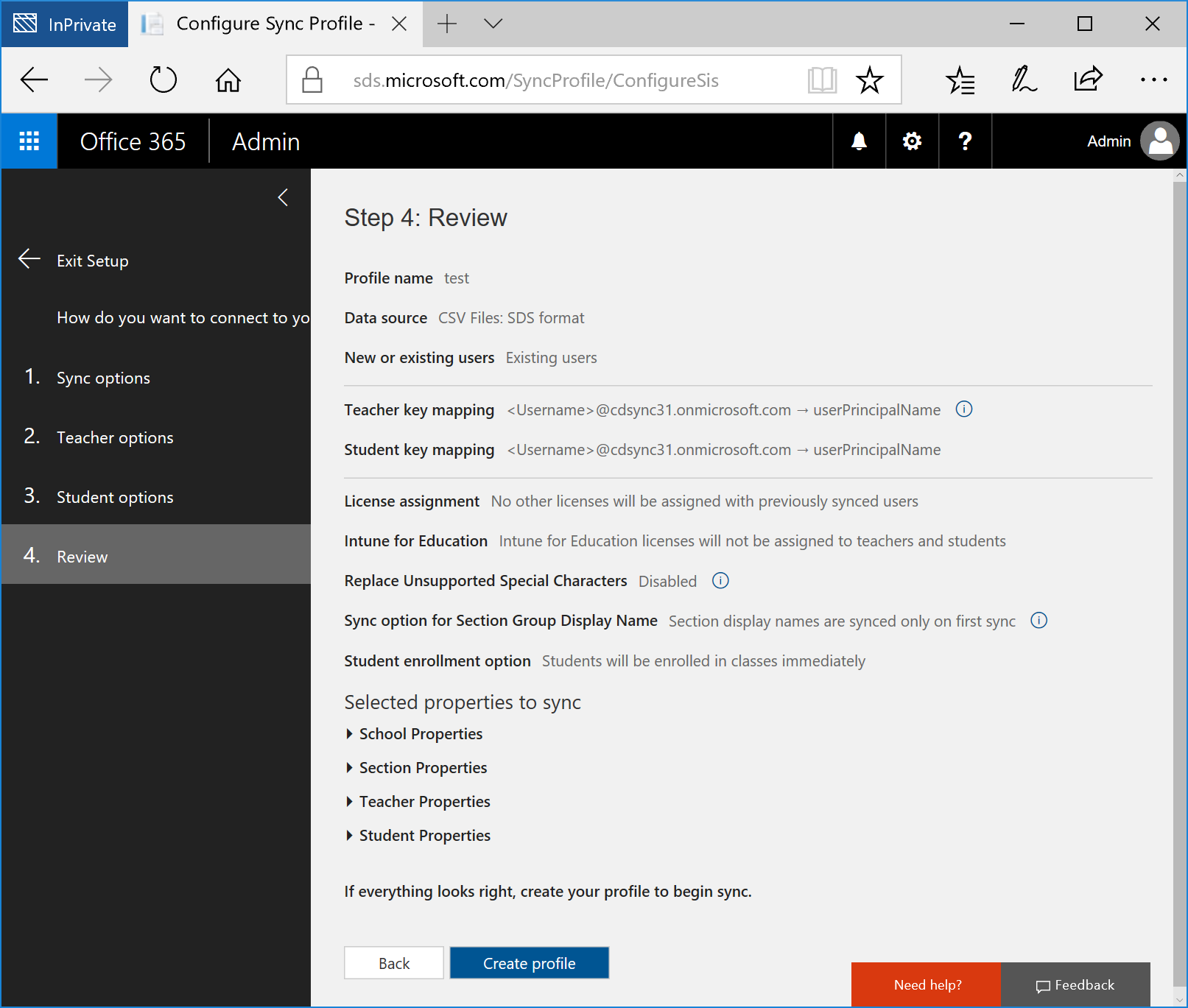
Task: Expand Teacher Properties
Action: [x=418, y=802]
